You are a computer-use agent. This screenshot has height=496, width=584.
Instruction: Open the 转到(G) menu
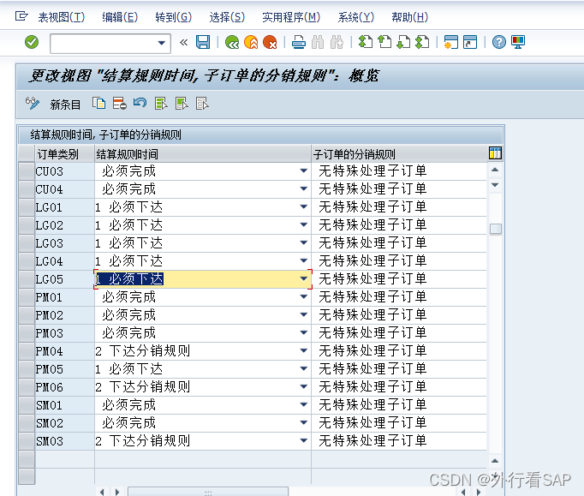[x=174, y=17]
